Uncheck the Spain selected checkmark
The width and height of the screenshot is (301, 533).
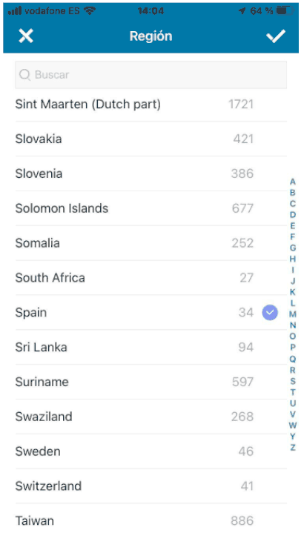[270, 312]
